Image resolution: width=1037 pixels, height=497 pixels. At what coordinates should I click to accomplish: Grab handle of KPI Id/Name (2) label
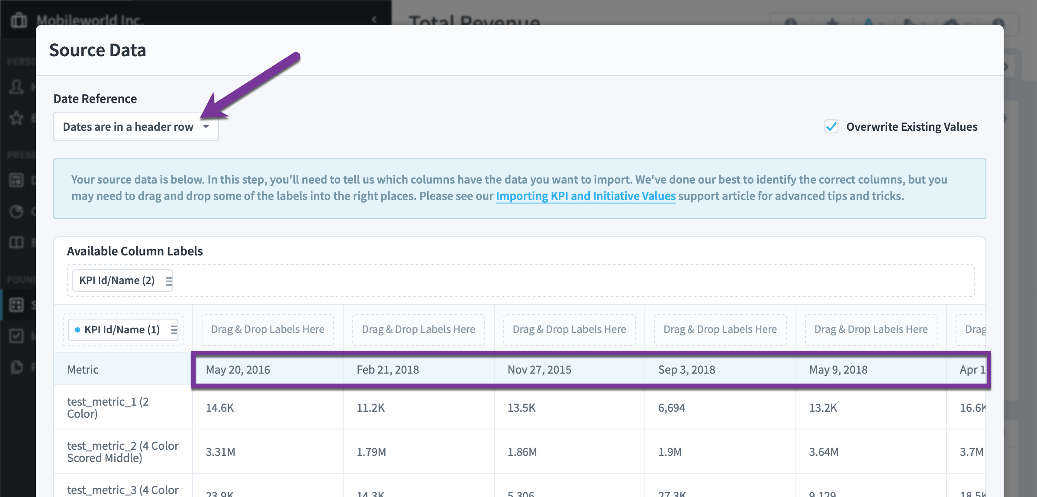[169, 281]
